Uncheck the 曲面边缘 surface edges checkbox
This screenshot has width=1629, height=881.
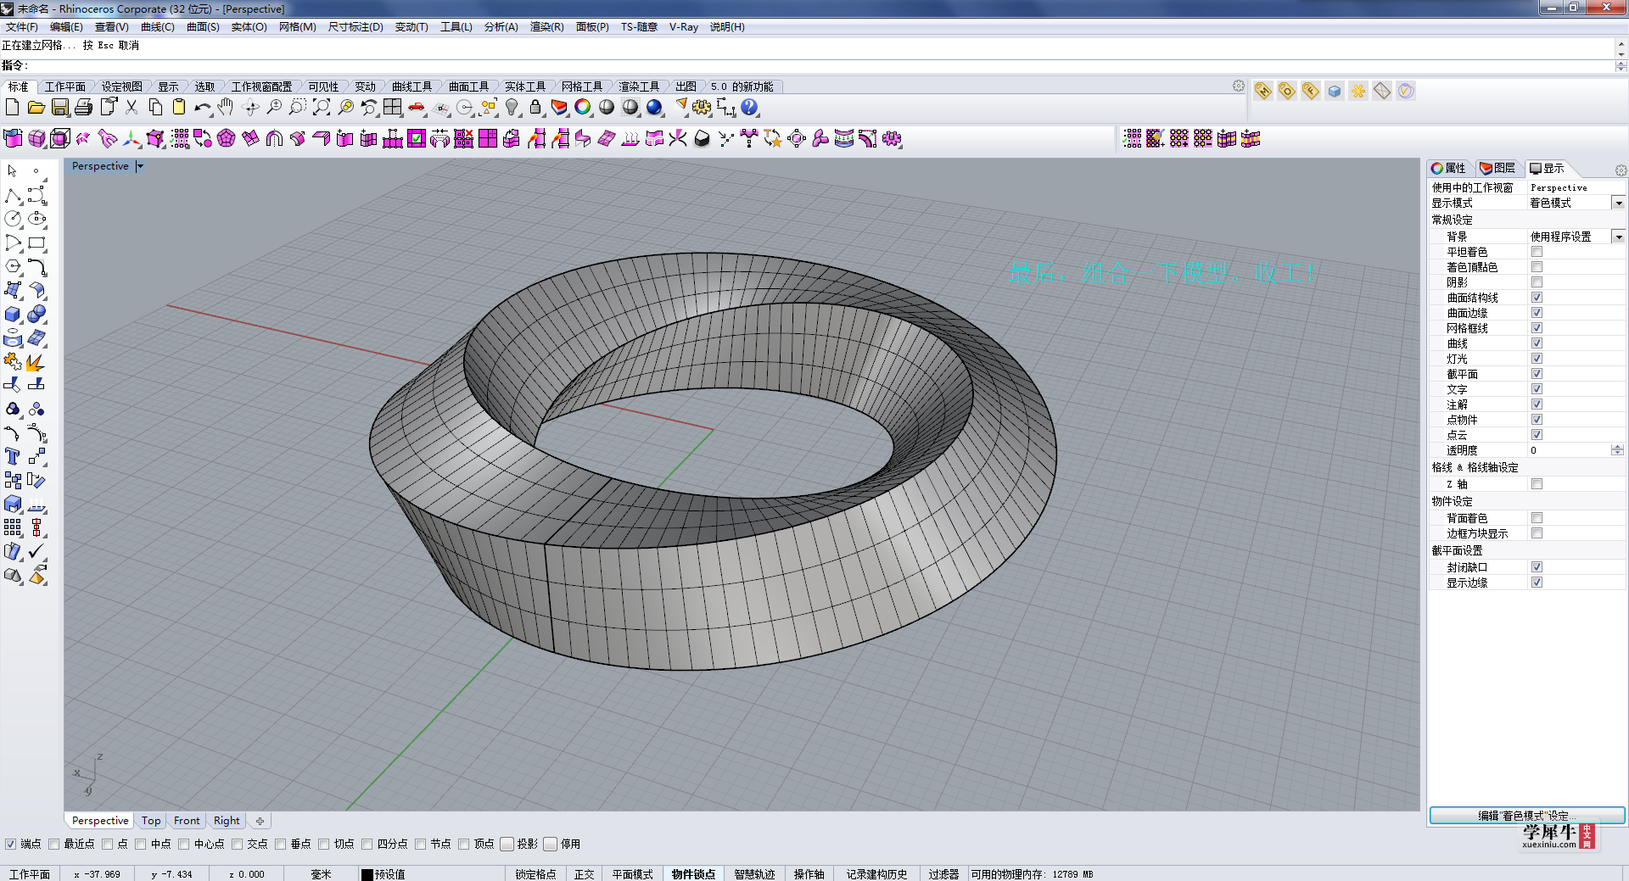[1537, 313]
